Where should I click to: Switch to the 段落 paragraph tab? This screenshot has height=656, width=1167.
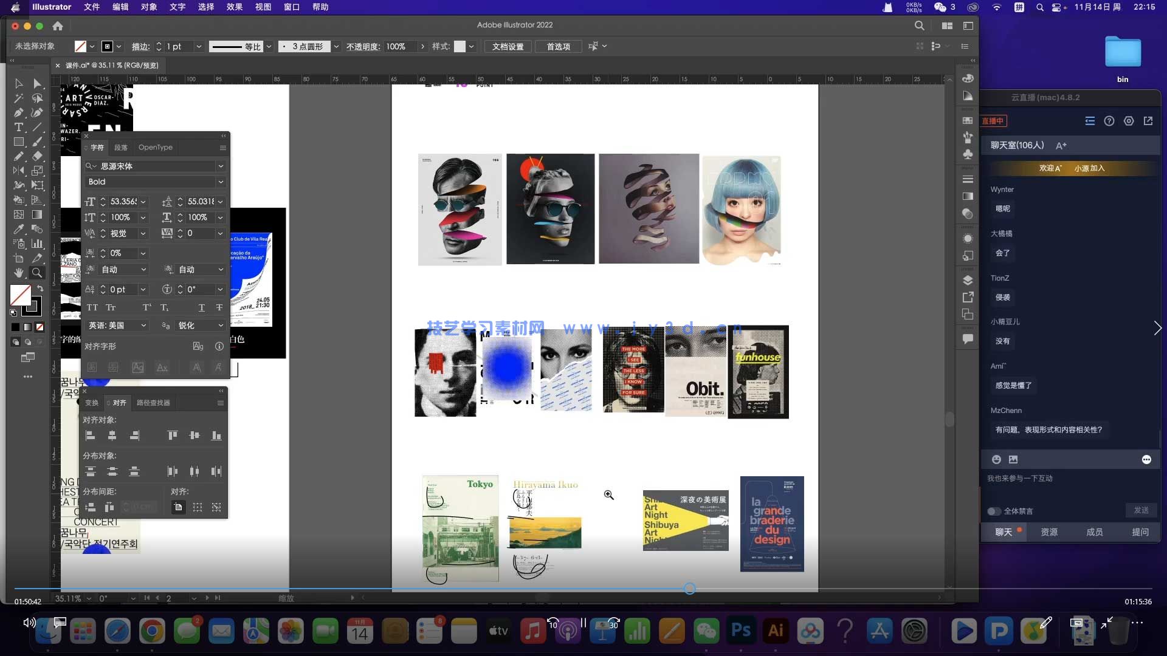click(x=121, y=148)
